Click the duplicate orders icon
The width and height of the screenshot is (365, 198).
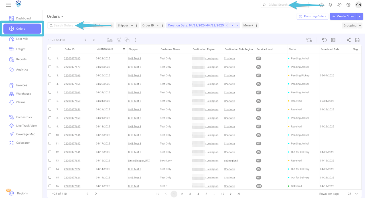pyautogui.click(x=127, y=40)
